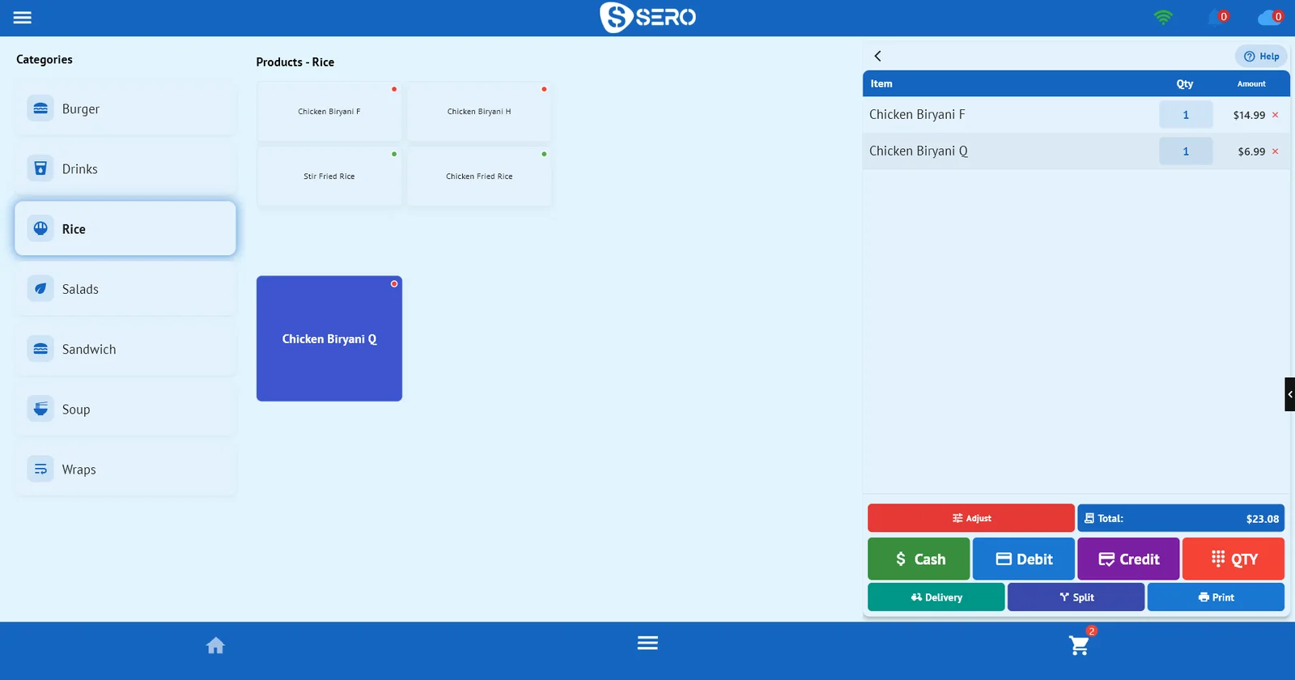
Task: Go to Home in bottom bar
Action: coord(215,645)
